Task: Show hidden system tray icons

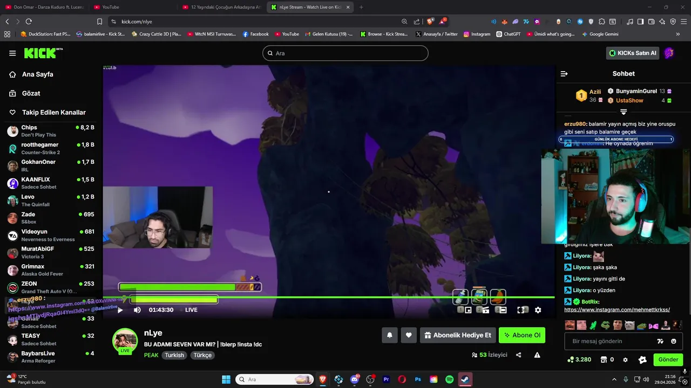Action: (614, 379)
